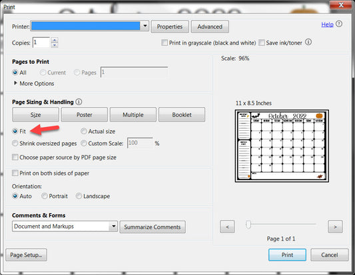Click the Page Sizing & Handling info icon

pos(79,102)
